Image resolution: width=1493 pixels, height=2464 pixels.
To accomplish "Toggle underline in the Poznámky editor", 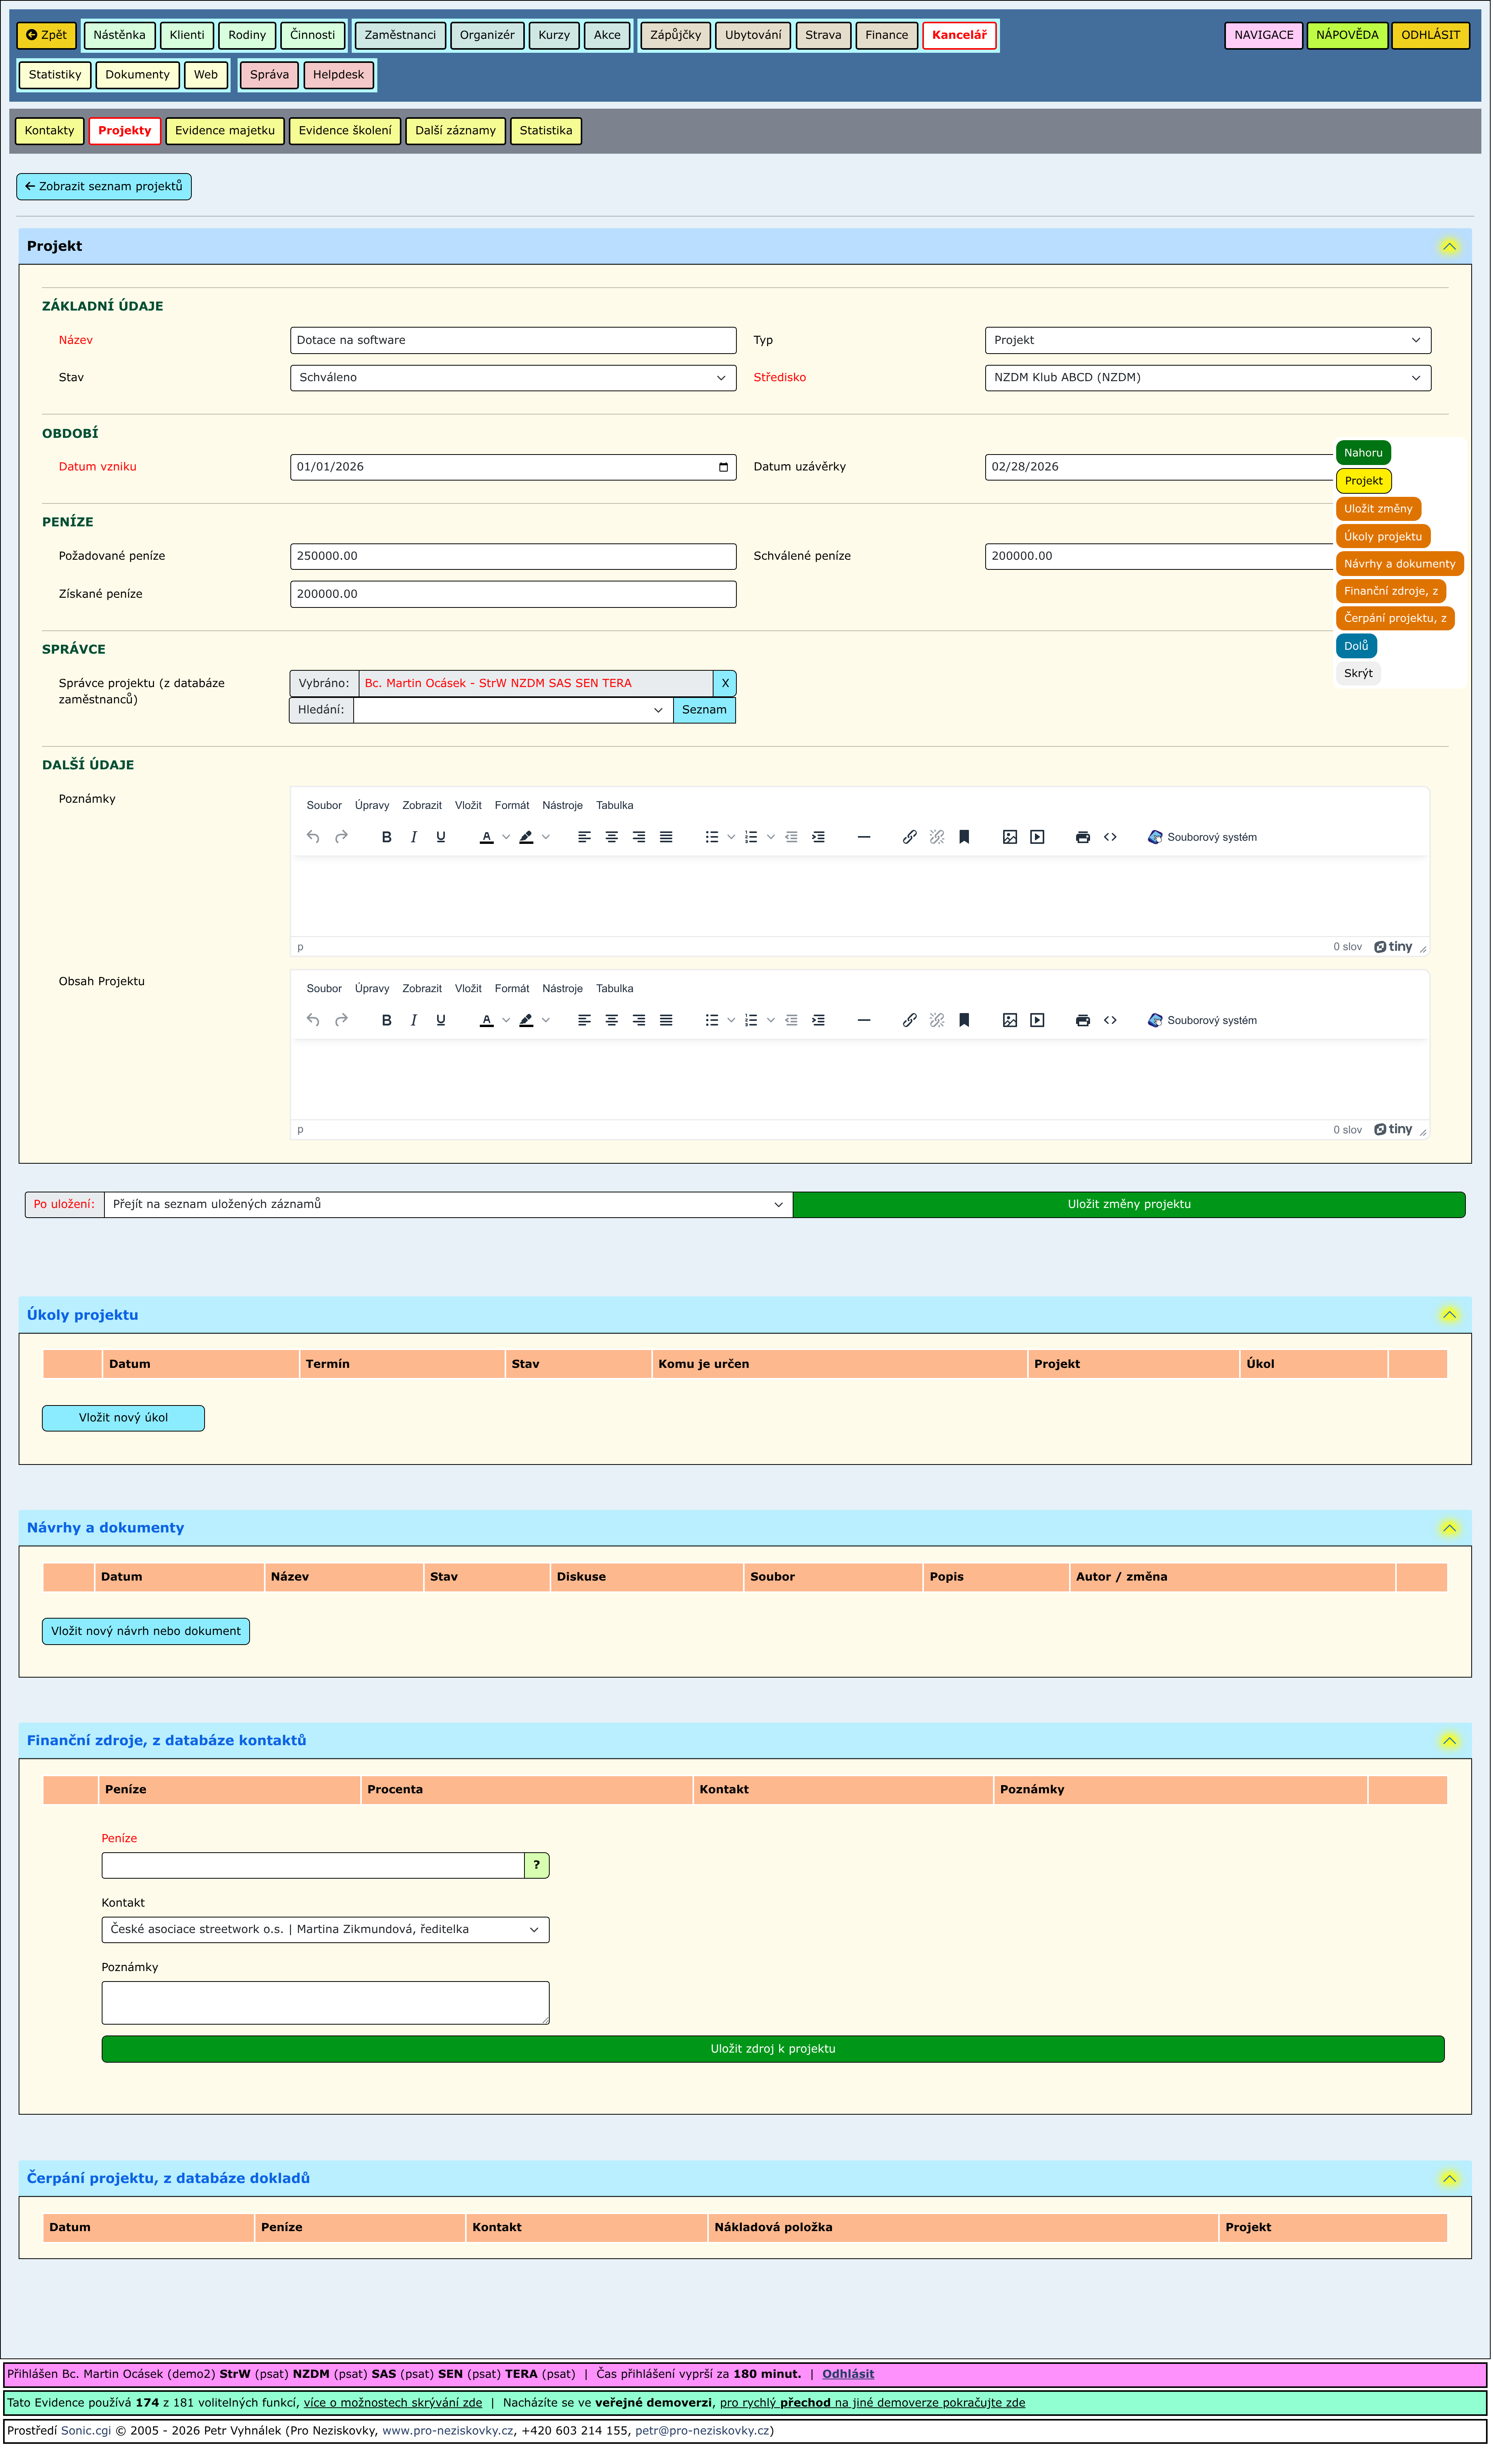I will [441, 837].
